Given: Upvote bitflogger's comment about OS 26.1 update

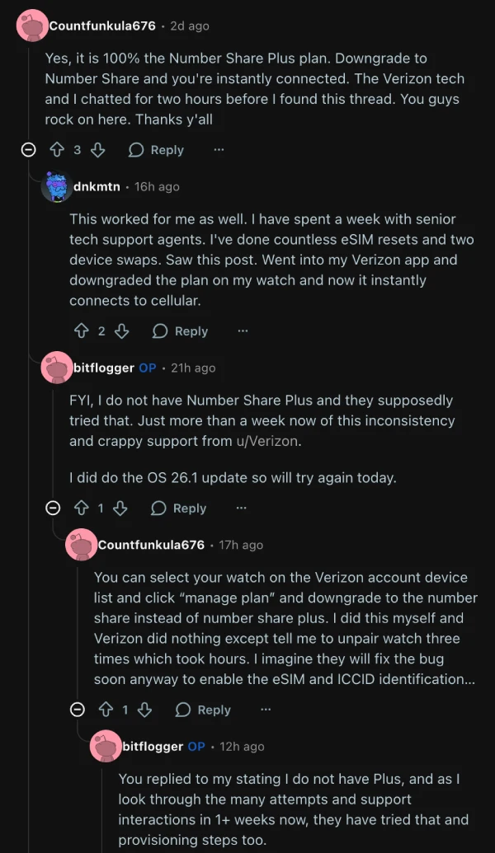Looking at the screenshot, I should 80,509.
